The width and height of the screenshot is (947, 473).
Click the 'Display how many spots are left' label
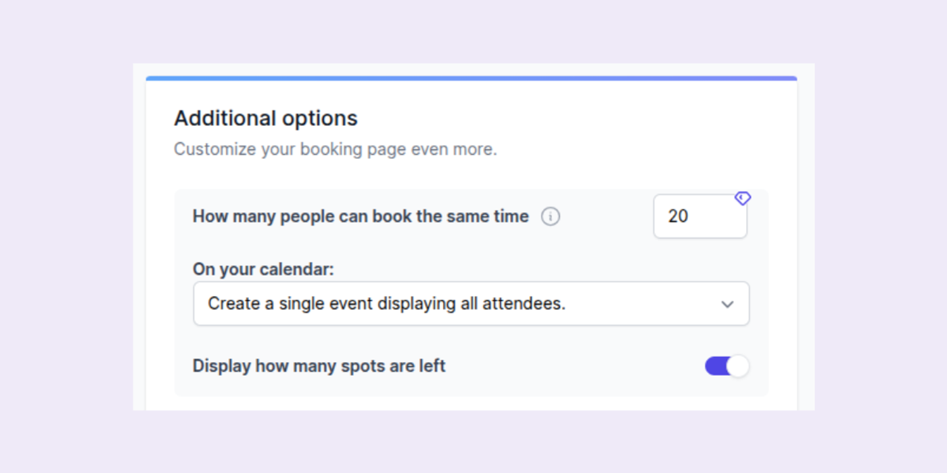[x=319, y=366]
